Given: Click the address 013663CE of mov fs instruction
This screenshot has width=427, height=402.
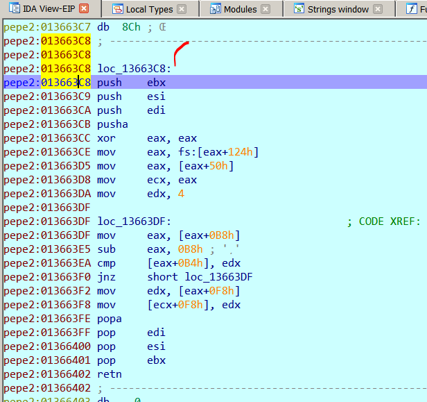Looking at the screenshot, I should coord(66,152).
